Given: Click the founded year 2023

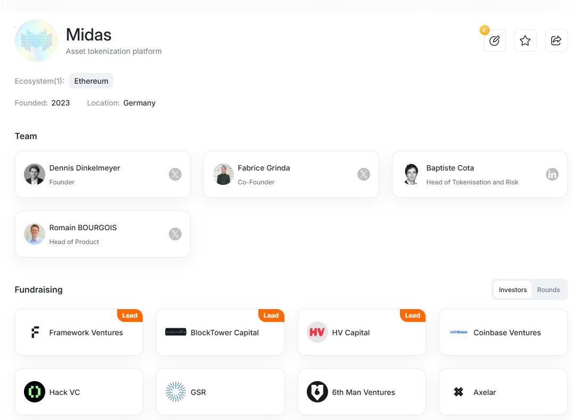Looking at the screenshot, I should 61,103.
